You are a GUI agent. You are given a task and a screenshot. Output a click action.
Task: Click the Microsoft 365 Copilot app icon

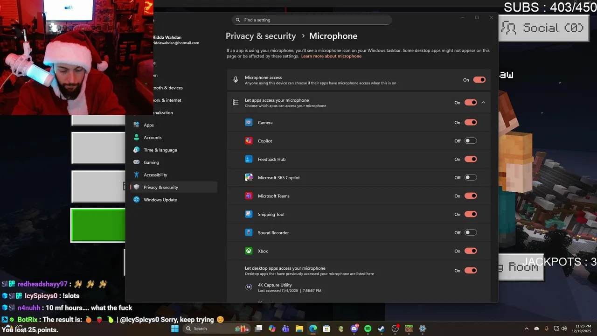(x=249, y=177)
